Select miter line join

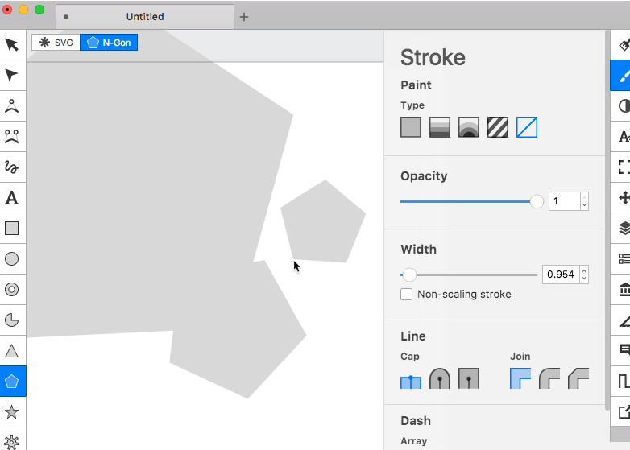(x=520, y=378)
